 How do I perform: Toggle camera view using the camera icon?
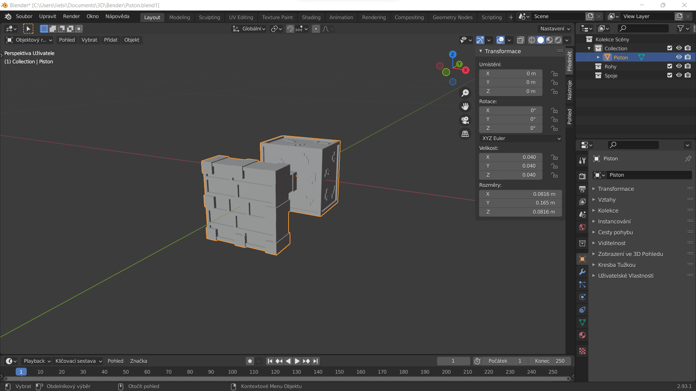click(x=465, y=120)
